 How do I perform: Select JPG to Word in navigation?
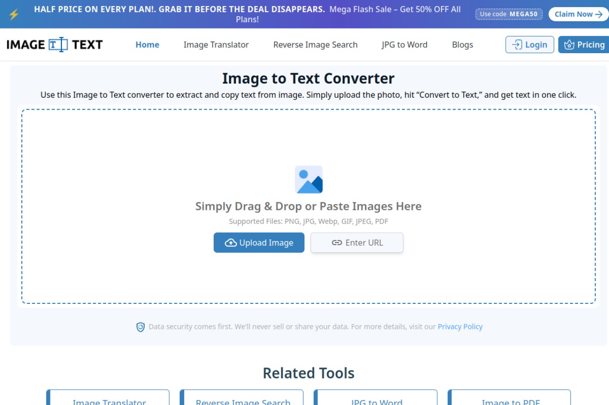pos(404,45)
